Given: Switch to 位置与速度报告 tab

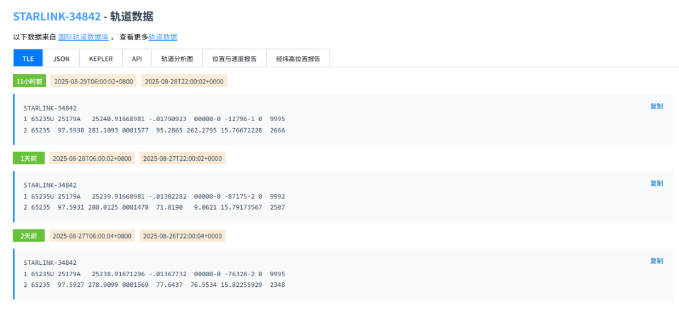Looking at the screenshot, I should pyautogui.click(x=235, y=58).
